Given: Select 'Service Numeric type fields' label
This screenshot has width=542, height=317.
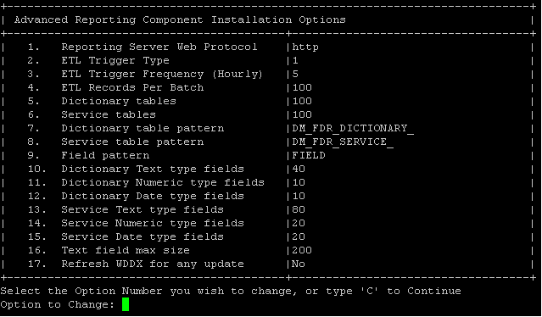Looking at the screenshot, I should [x=153, y=223].
